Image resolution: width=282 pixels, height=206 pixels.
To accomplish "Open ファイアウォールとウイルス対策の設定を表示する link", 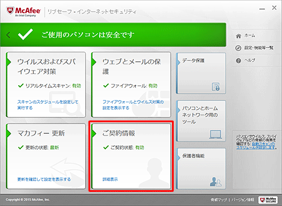I will [x=133, y=105].
